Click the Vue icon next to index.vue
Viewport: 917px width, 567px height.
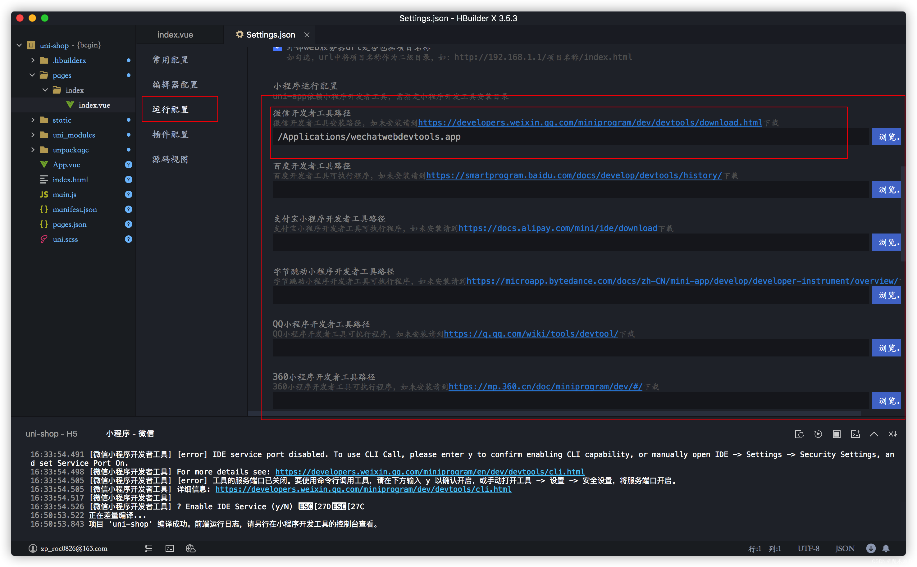tap(70, 105)
